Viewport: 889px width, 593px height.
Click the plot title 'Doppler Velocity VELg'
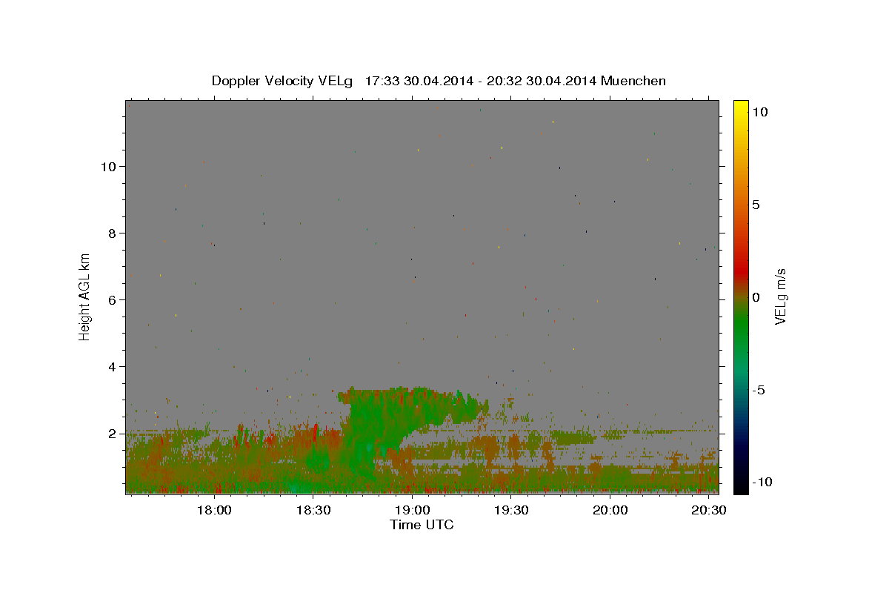click(282, 81)
